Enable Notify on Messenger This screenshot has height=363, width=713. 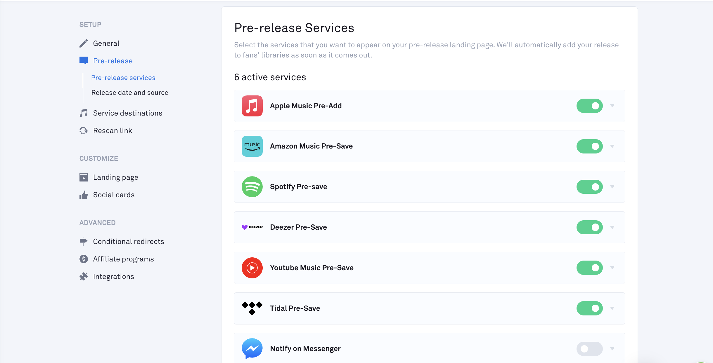tap(590, 348)
